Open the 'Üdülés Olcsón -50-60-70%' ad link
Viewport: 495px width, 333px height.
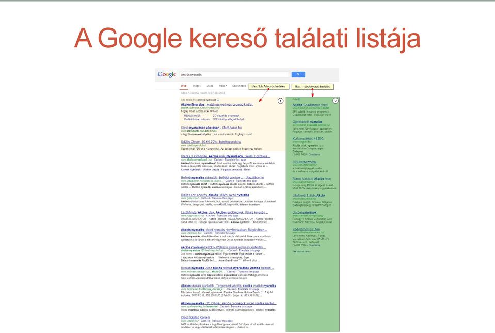211,142
